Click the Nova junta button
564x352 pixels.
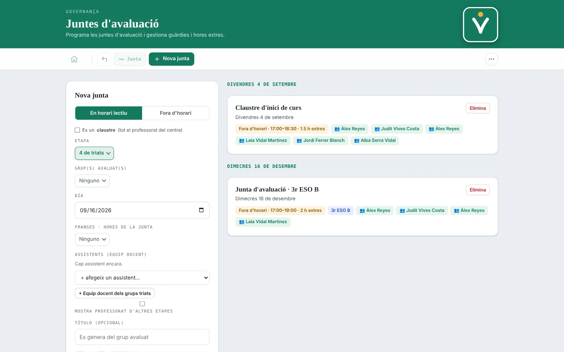tap(171, 59)
